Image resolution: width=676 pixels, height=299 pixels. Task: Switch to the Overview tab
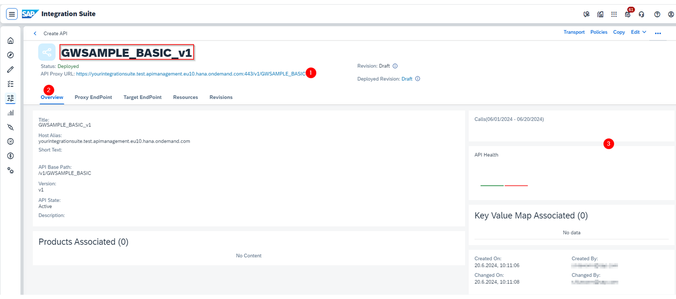tap(52, 97)
